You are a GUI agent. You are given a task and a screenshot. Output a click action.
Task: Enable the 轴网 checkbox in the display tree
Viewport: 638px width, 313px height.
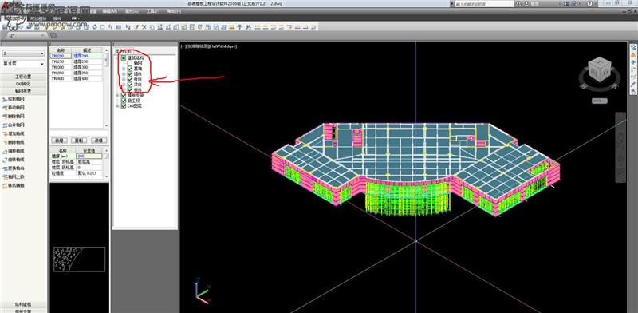pyautogui.click(x=130, y=63)
